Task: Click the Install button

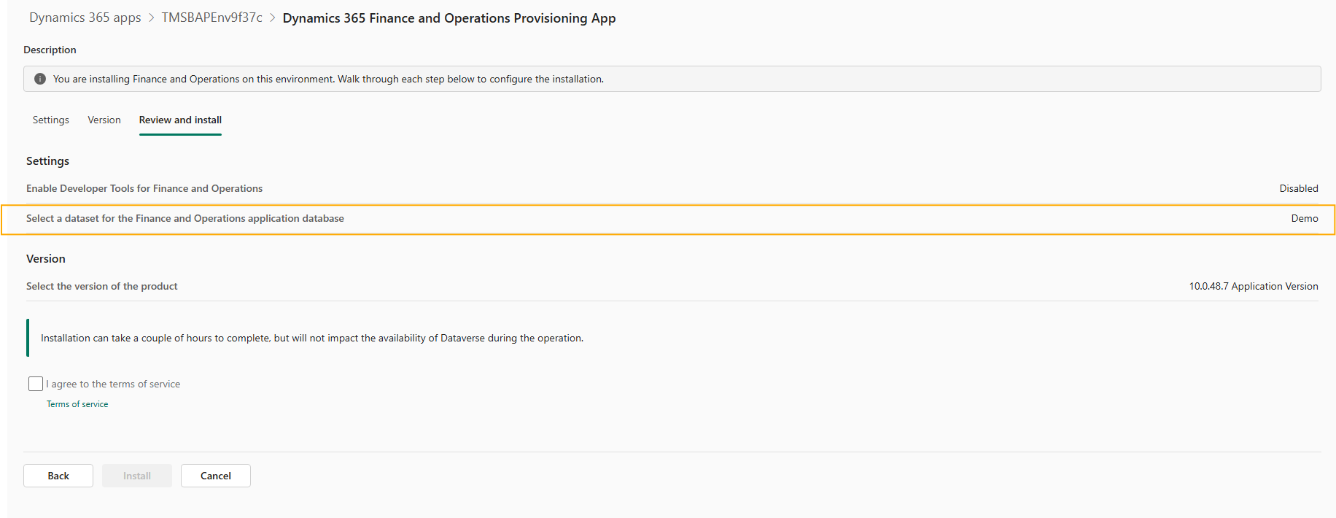Action: 137,476
